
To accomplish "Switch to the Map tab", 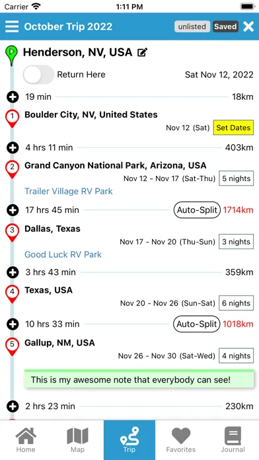I will (x=77, y=440).
